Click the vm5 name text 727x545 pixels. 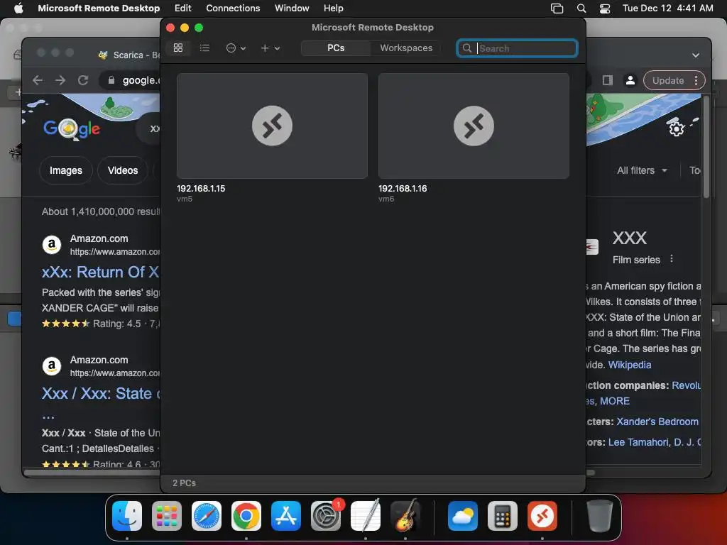184,199
